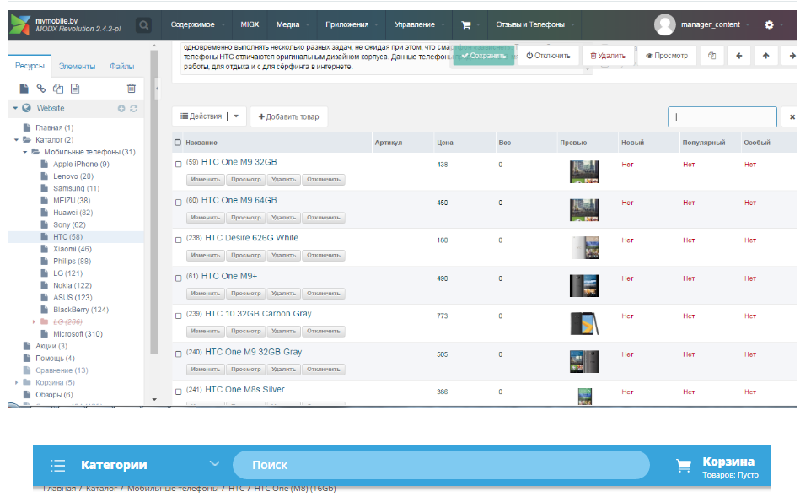Go to previous resource left arrow
Image resolution: width=811 pixels, height=497 pixels.
coord(739,56)
